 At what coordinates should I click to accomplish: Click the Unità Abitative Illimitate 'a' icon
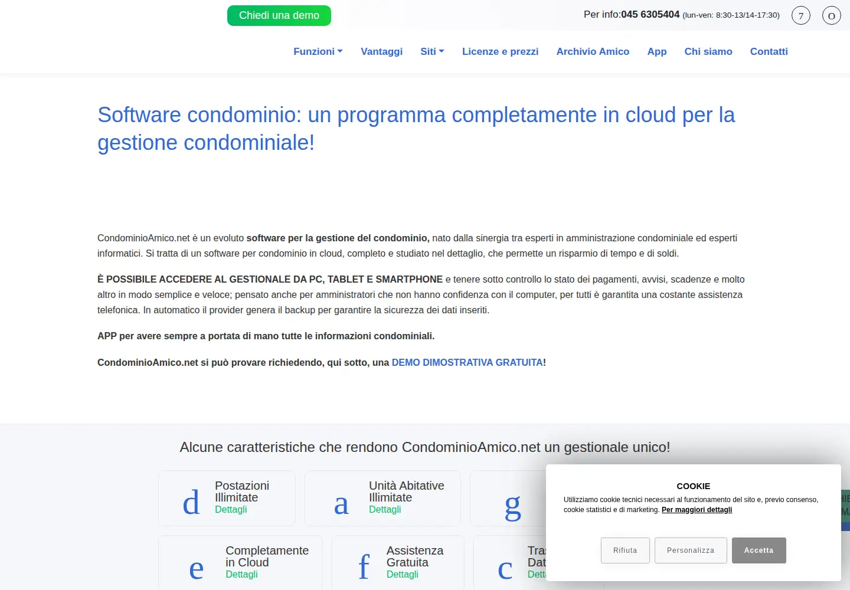coord(341,504)
